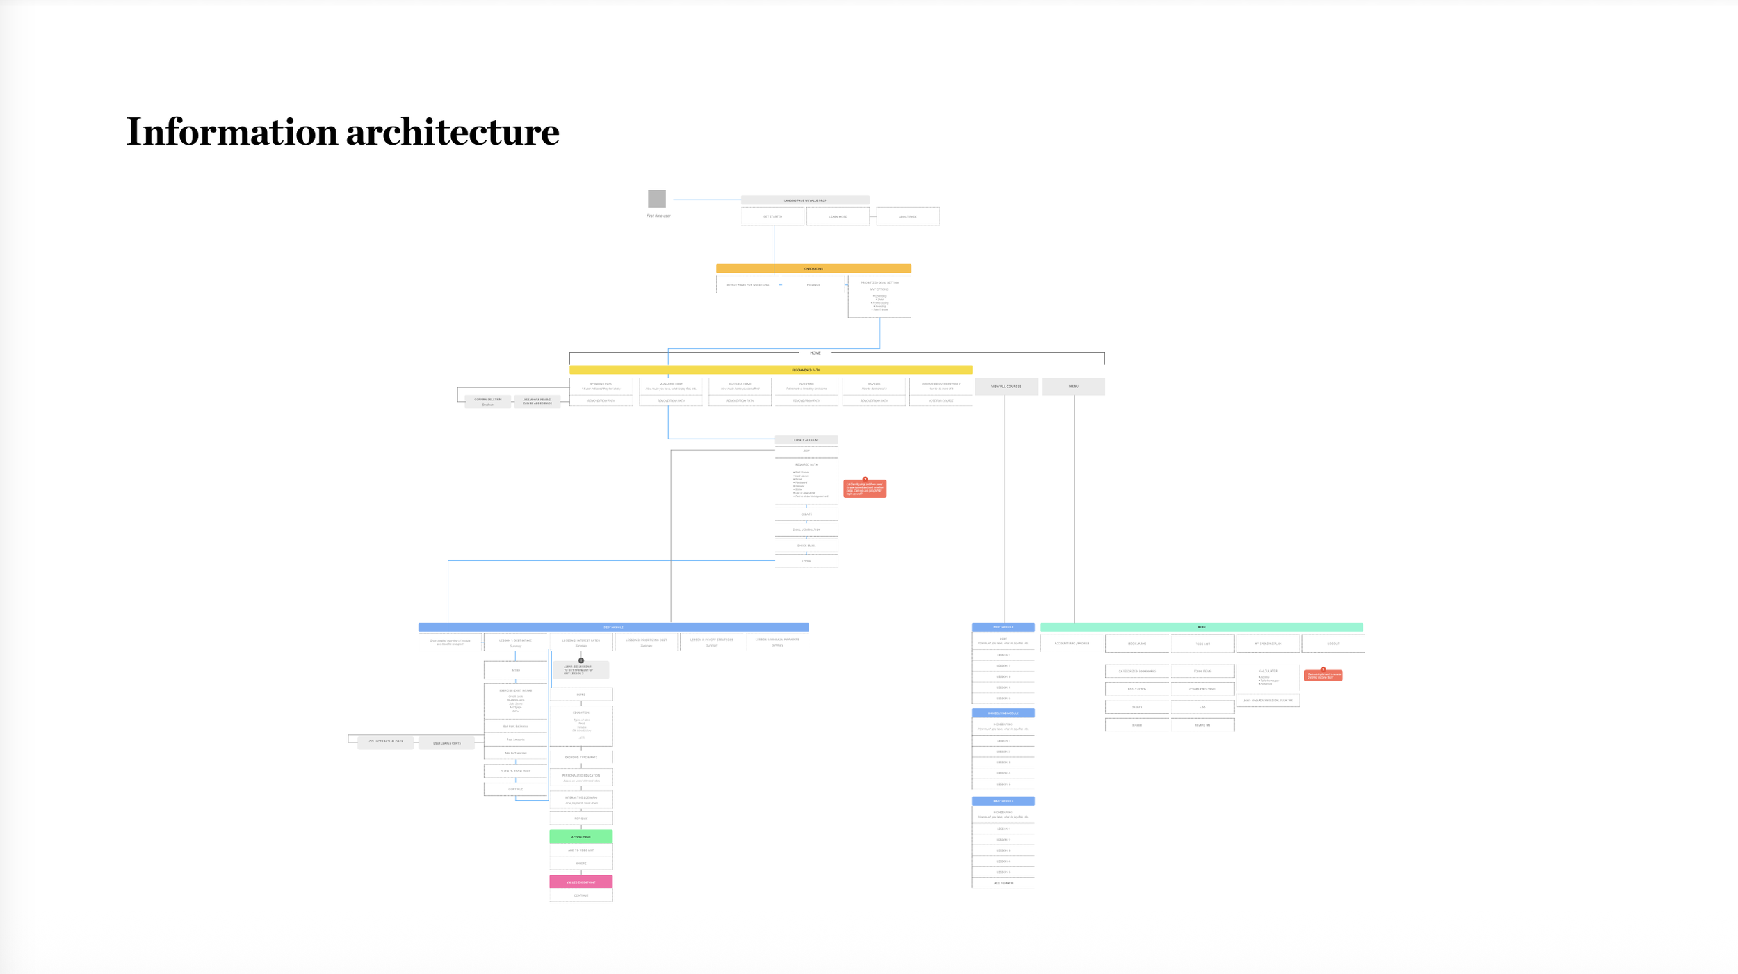The image size is (1738, 974).
Task: Open the View All Courses block
Action: [1006, 386]
